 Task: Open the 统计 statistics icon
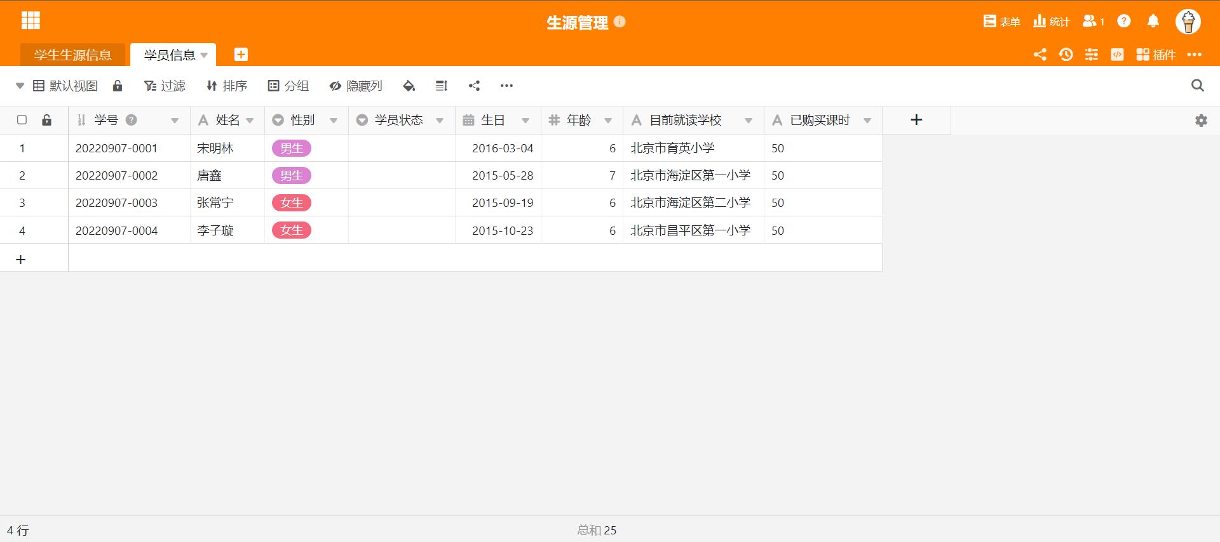click(x=1052, y=22)
